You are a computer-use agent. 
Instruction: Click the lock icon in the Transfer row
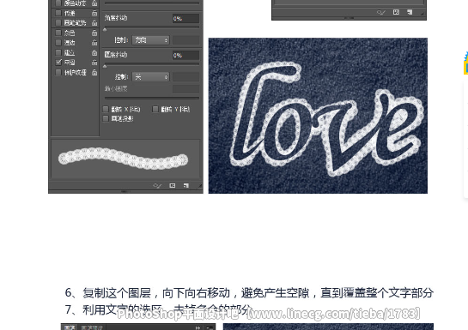(94, 13)
